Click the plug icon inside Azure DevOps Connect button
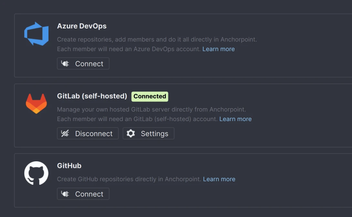The width and height of the screenshot is (352, 217). coord(64,63)
